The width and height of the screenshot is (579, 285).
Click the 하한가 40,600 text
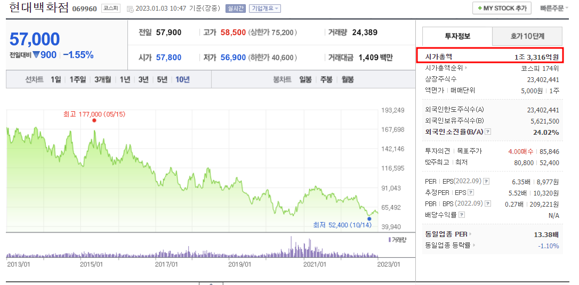coord(272,58)
